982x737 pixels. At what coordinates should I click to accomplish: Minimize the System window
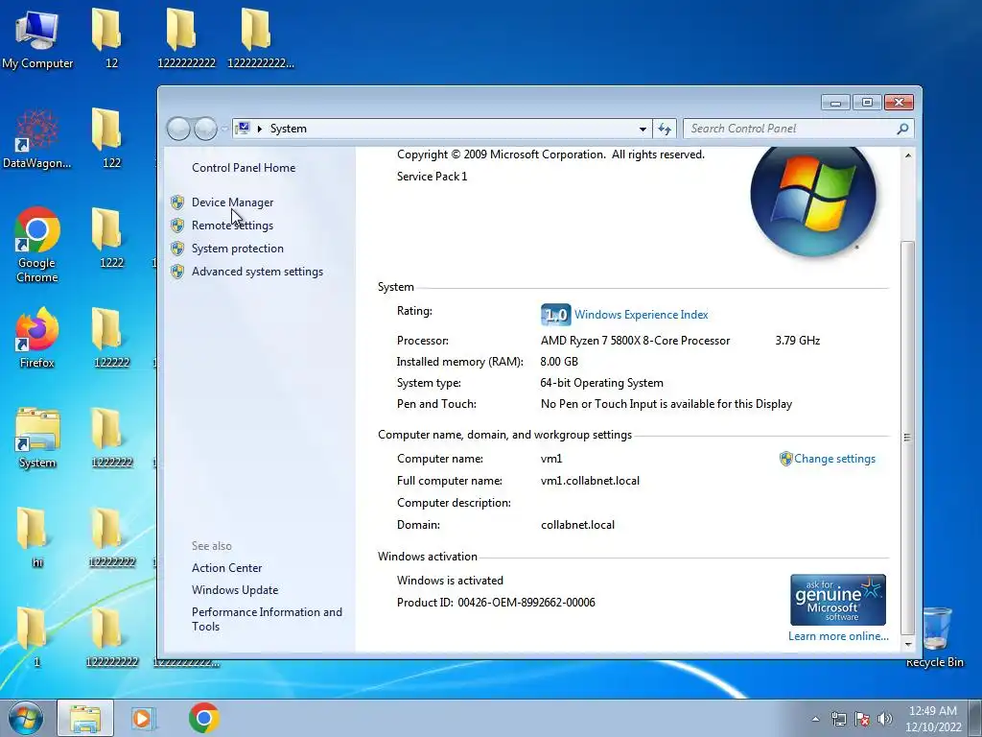835,102
